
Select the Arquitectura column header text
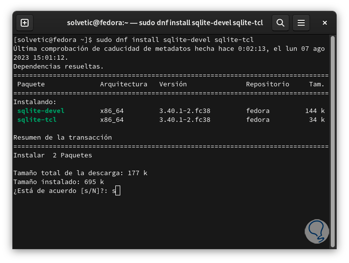(x=123, y=84)
